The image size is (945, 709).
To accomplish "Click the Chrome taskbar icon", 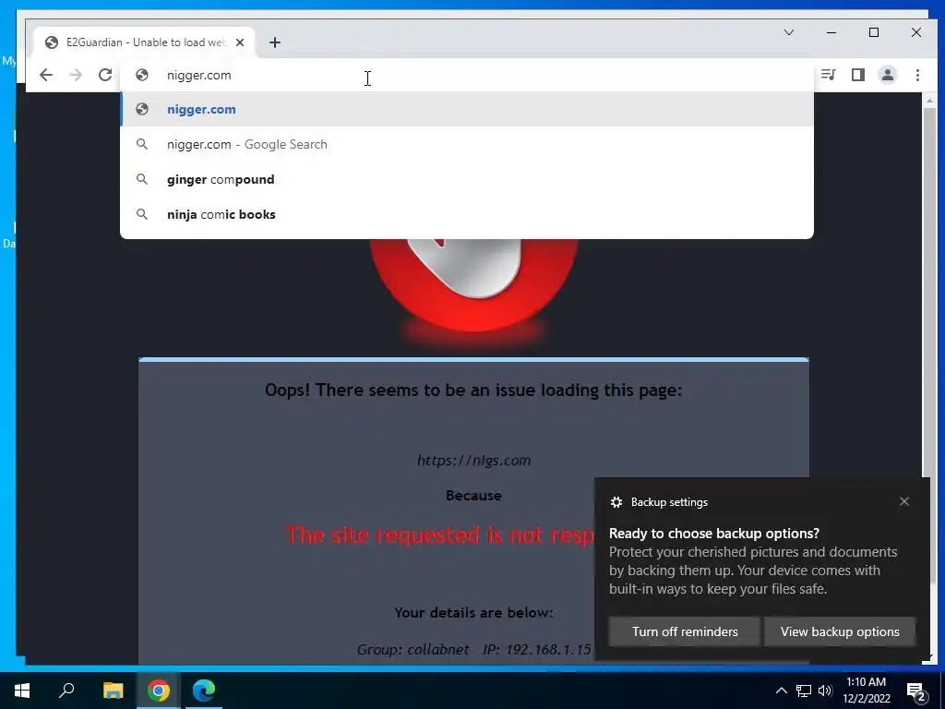I will 159,691.
